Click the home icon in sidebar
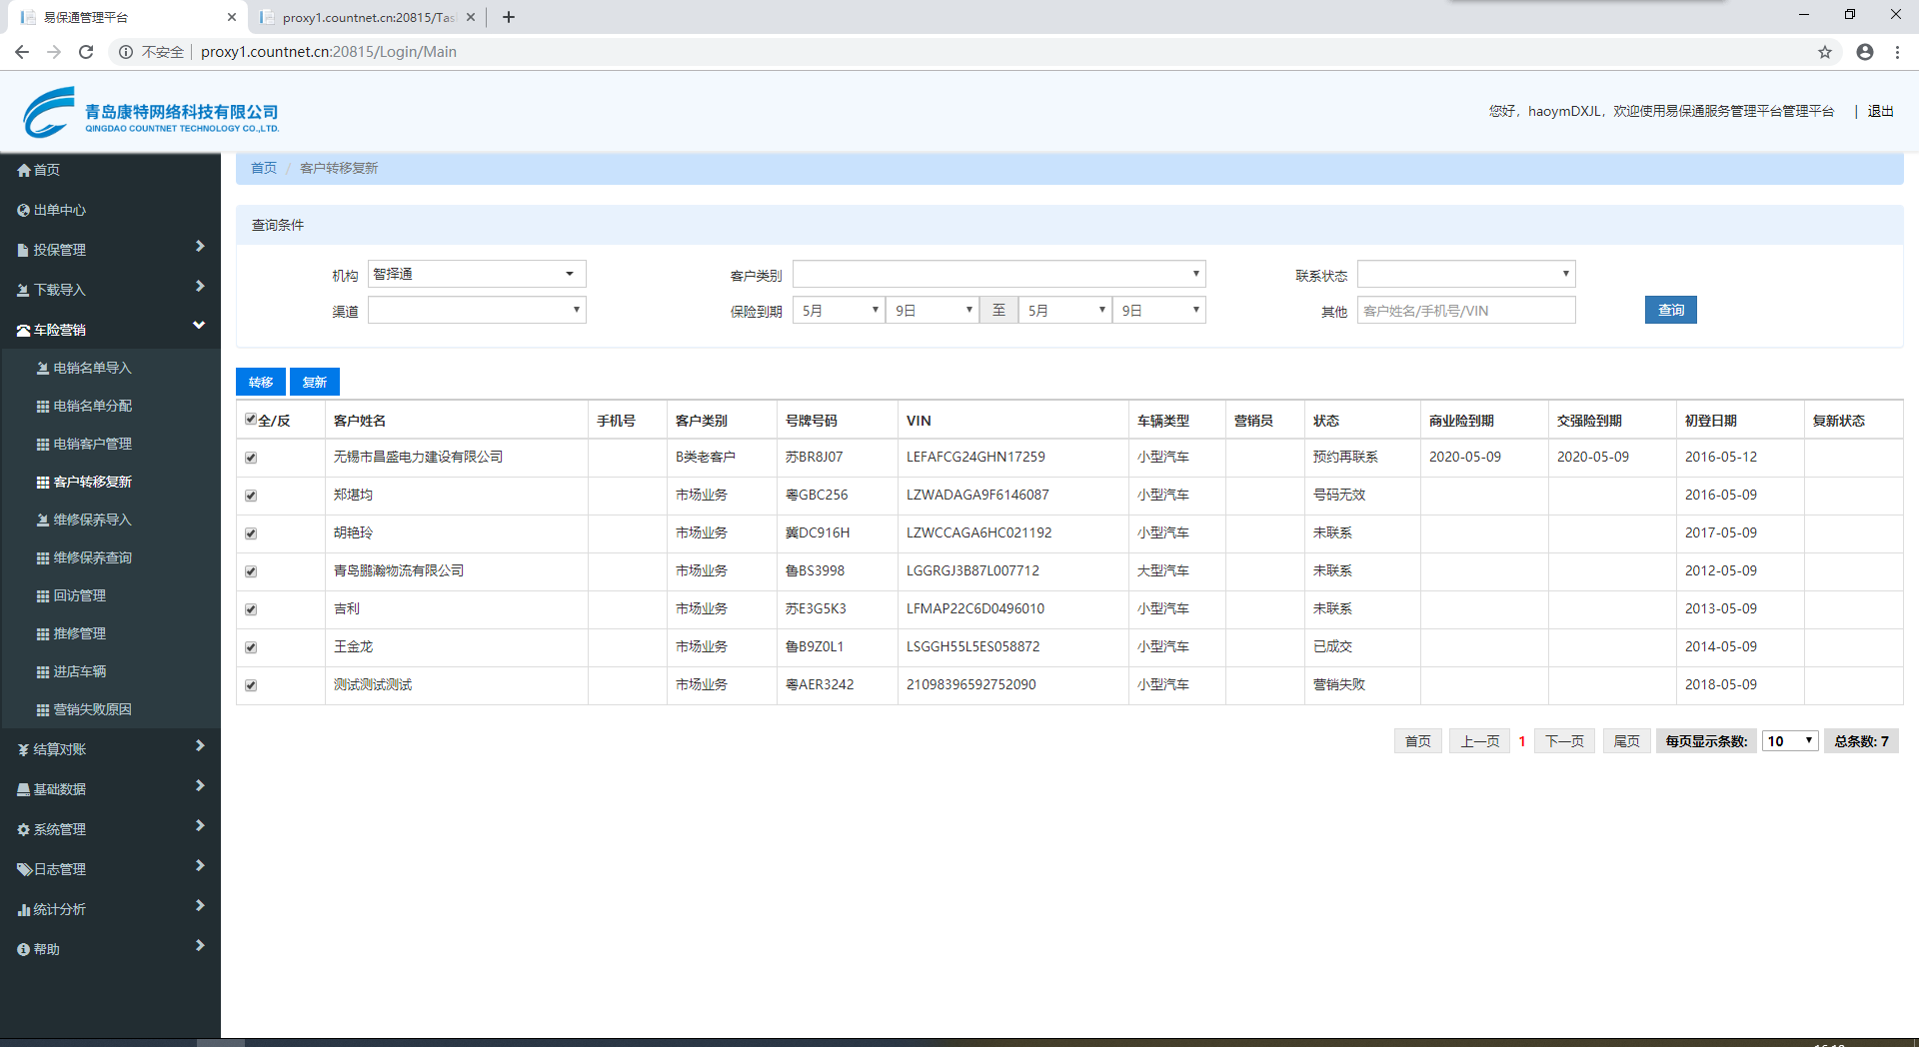 click(x=24, y=171)
